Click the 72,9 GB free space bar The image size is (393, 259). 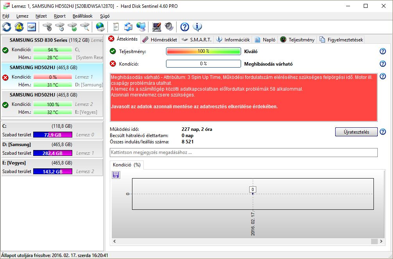[53, 135]
